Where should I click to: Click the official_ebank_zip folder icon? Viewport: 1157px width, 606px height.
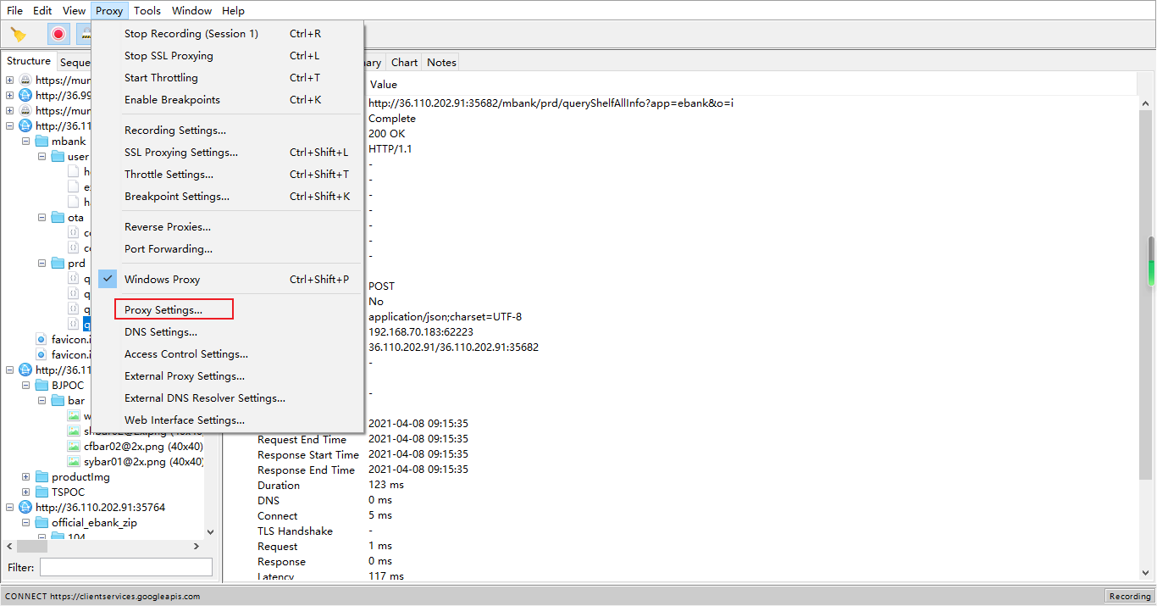tap(42, 523)
